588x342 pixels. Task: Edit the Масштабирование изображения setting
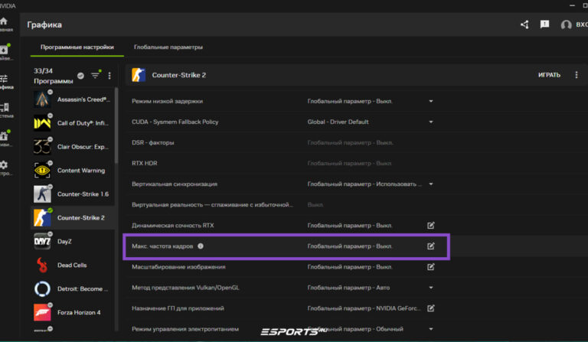(431, 267)
